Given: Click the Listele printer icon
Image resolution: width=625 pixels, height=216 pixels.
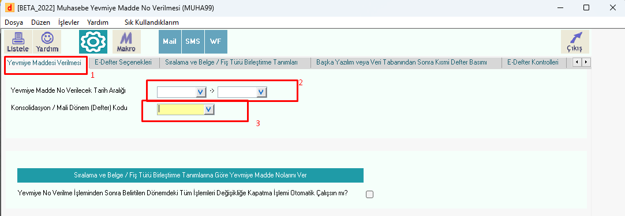Looking at the screenshot, I should (x=18, y=42).
